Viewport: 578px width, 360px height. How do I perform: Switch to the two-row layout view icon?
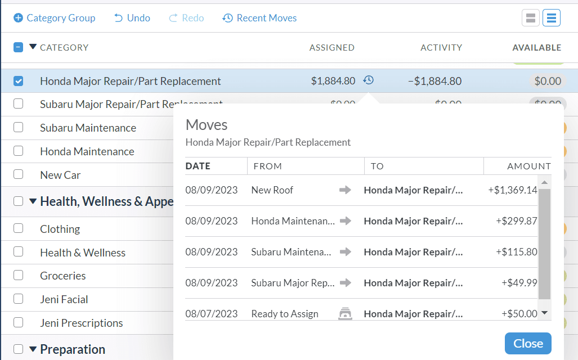531,17
